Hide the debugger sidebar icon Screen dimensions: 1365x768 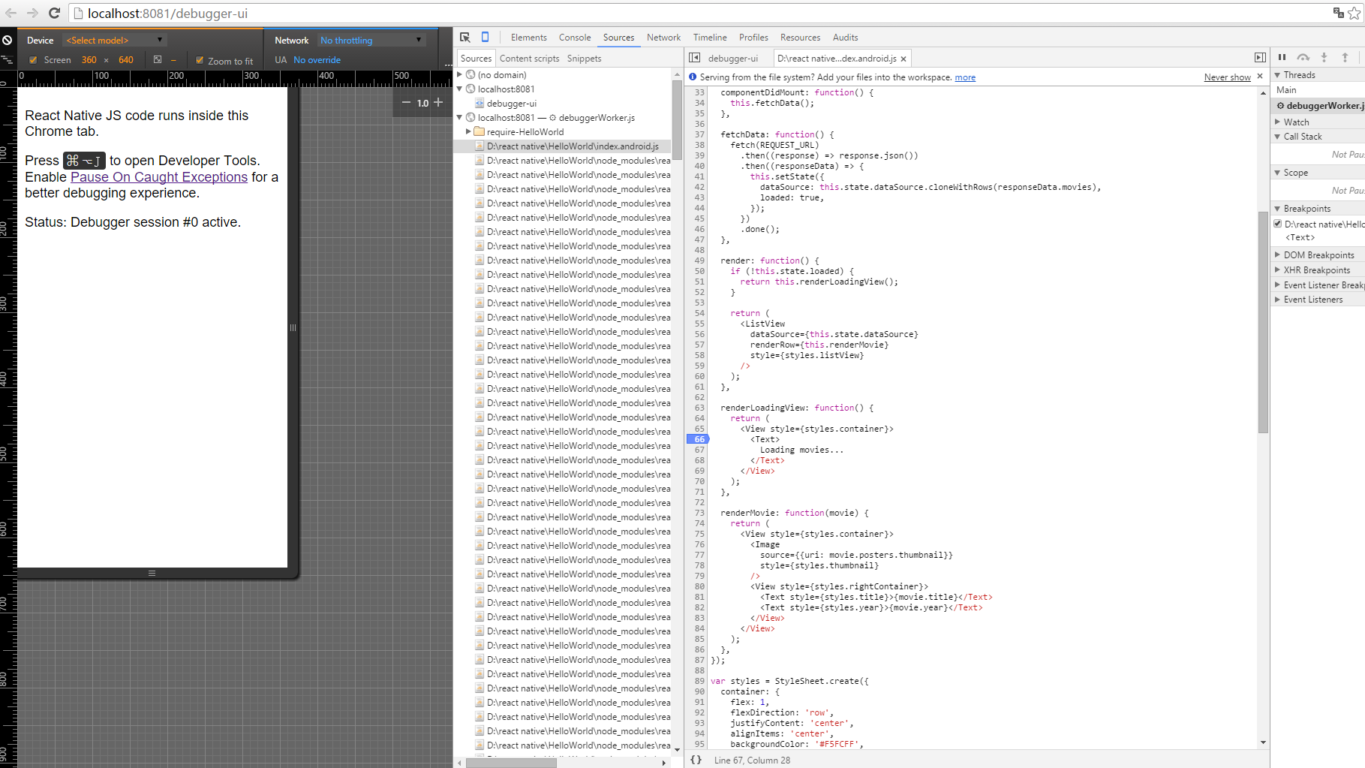(x=1260, y=58)
